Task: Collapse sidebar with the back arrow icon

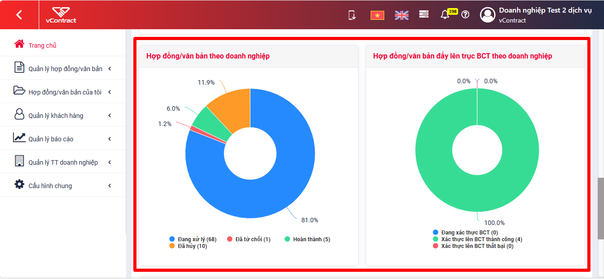Action: pyautogui.click(x=19, y=15)
